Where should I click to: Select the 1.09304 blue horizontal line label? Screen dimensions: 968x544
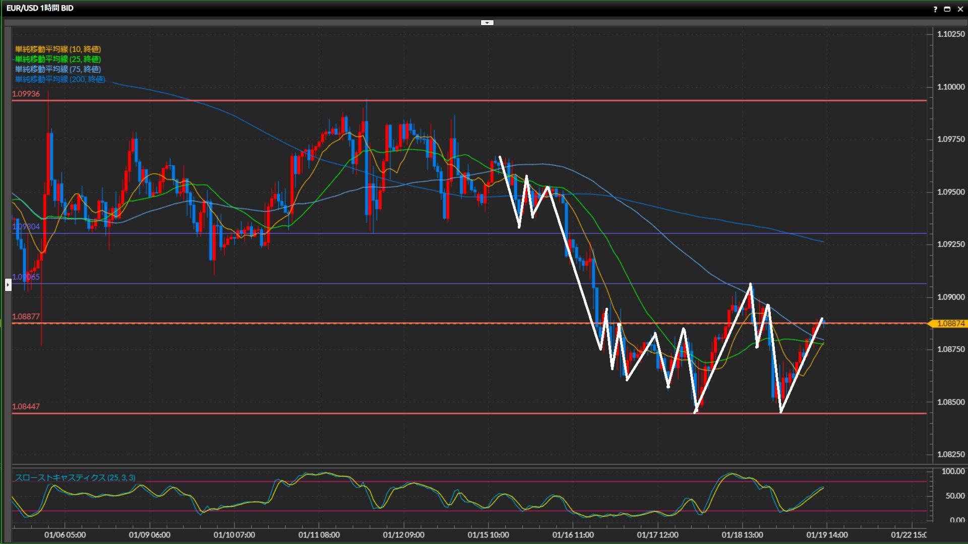[26, 227]
